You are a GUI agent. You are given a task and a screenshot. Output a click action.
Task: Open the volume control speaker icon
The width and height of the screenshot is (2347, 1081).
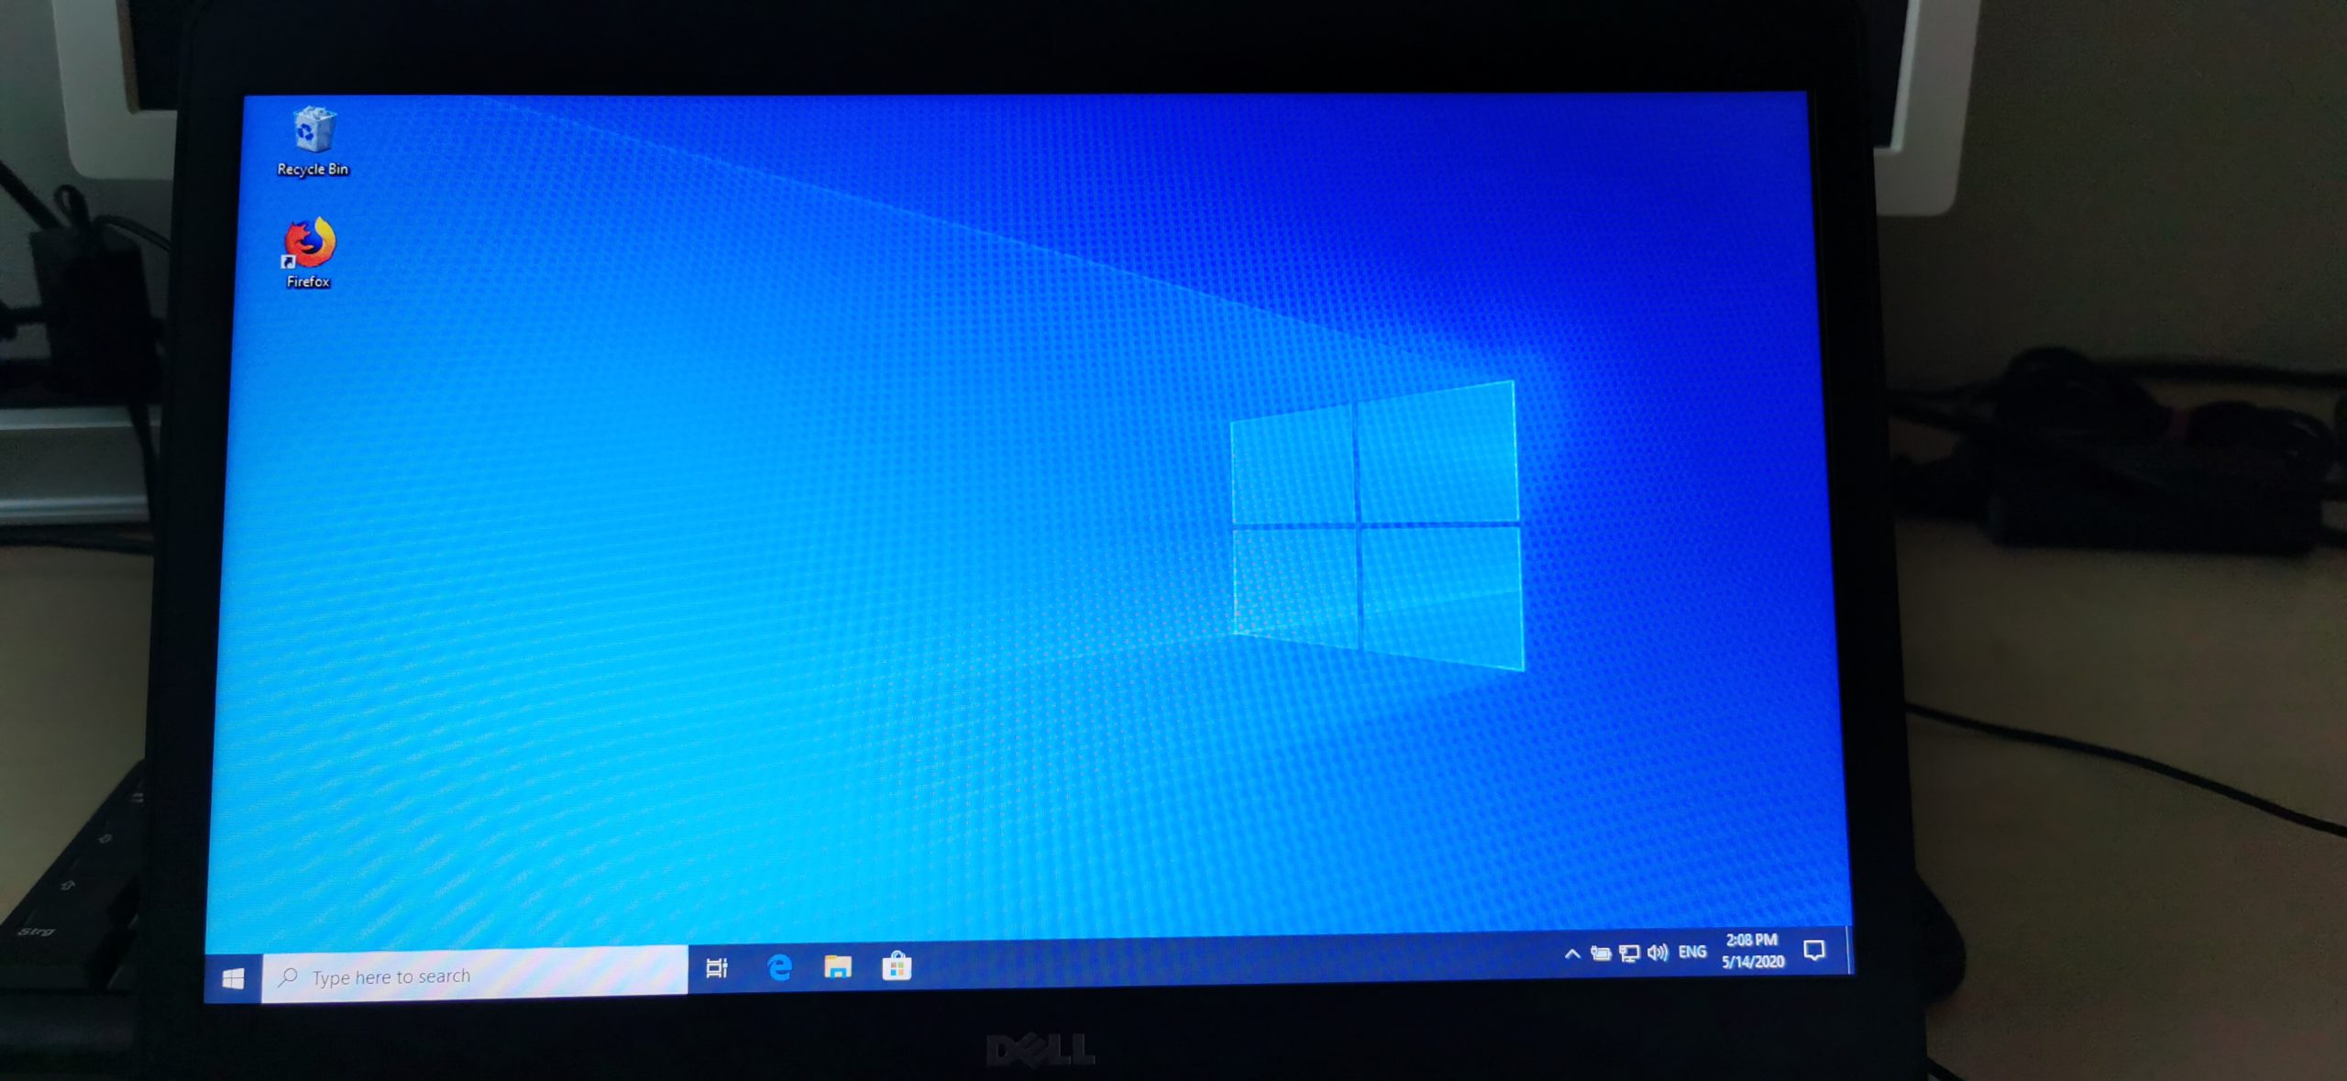click(x=1657, y=953)
